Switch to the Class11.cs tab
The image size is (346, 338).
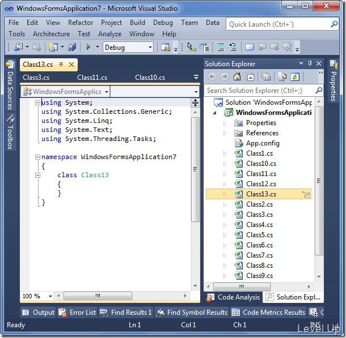(x=92, y=78)
